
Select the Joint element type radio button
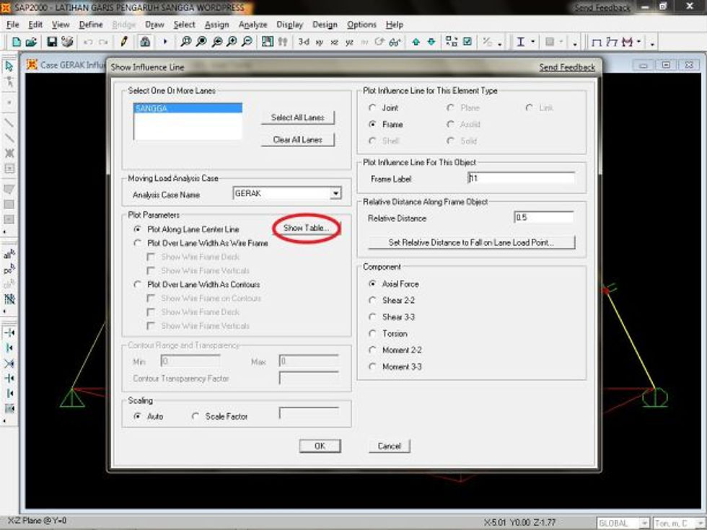pyautogui.click(x=372, y=107)
